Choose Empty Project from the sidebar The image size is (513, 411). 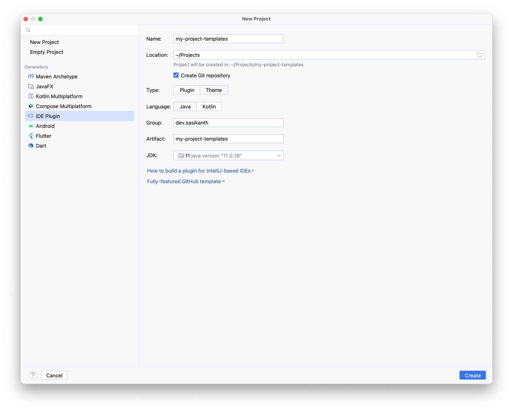(46, 52)
